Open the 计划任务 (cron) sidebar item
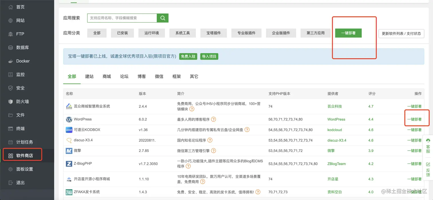The height and width of the screenshot is (200, 433). point(24,142)
